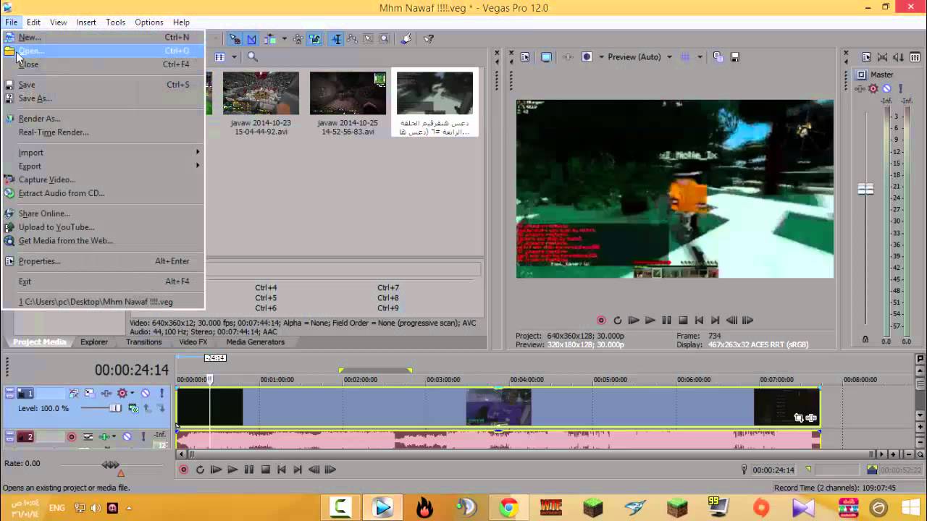Open Auto Ripple dropdown arrow
The height and width of the screenshot is (521, 927).
284,39
